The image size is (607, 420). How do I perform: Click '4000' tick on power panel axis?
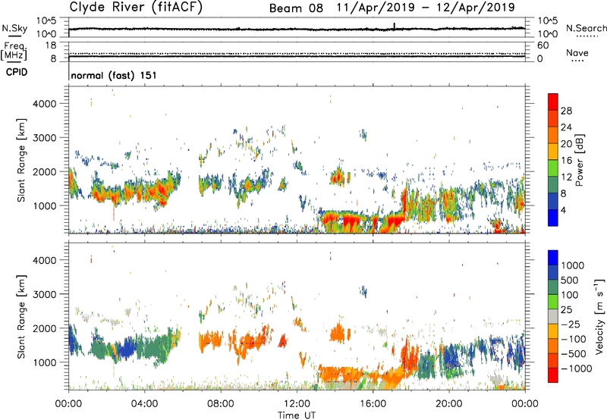45,104
